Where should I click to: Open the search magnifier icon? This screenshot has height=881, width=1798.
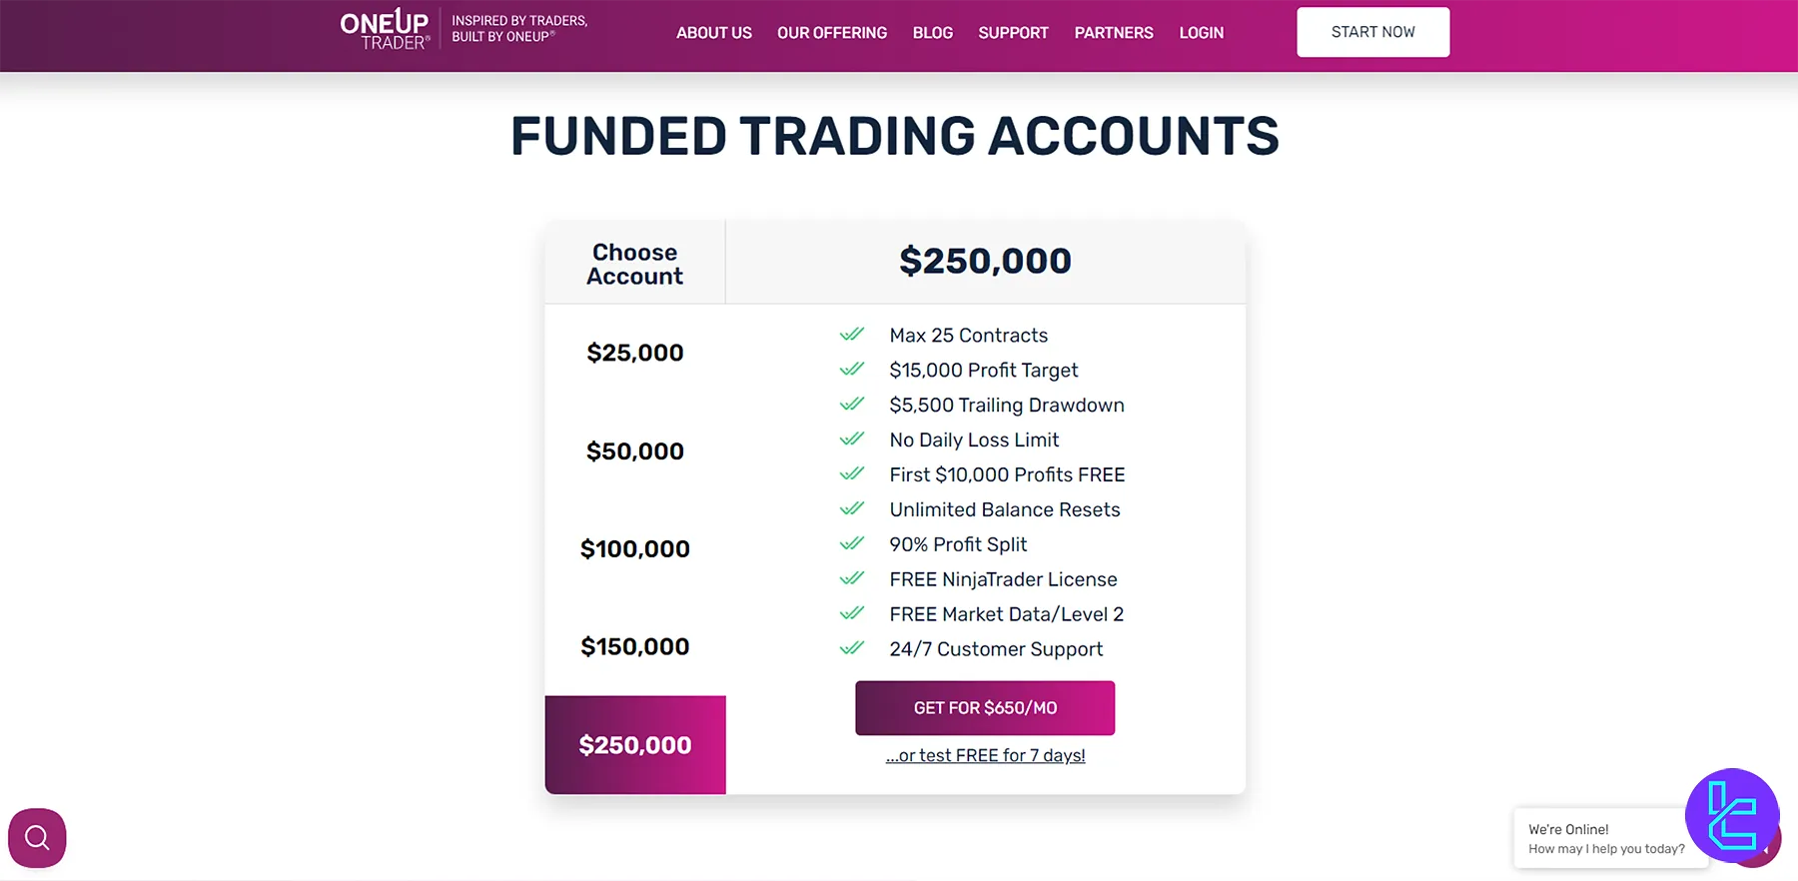(37, 837)
